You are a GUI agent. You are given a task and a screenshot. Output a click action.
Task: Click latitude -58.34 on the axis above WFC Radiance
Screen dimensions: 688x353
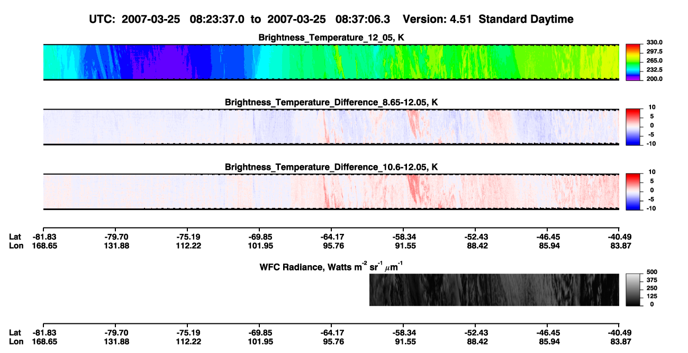[403, 237]
